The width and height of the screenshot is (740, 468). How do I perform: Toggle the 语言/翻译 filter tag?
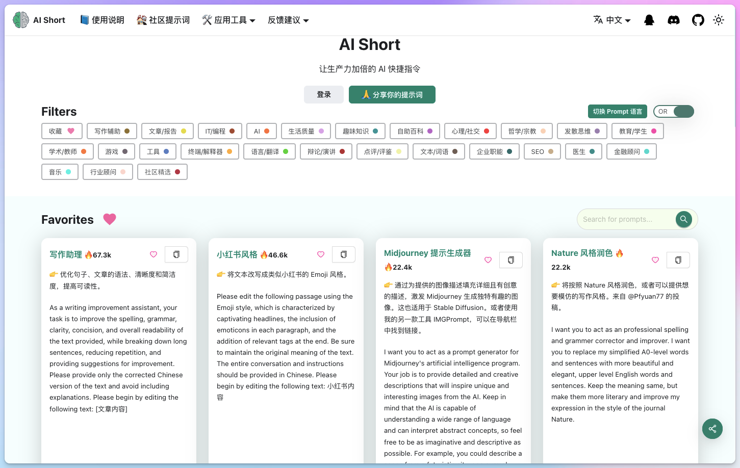click(x=269, y=151)
